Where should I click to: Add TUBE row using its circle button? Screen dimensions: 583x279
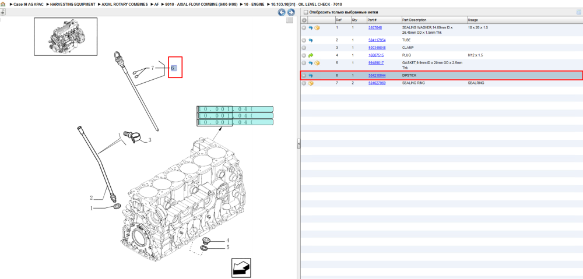[304, 40]
